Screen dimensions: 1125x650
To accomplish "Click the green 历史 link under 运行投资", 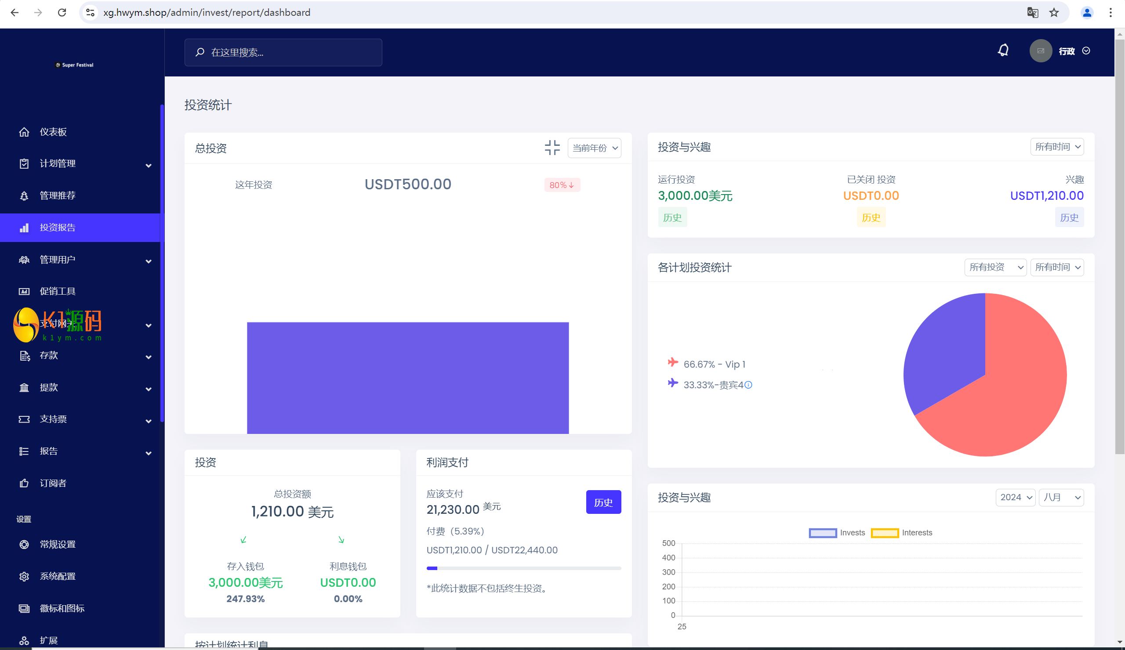I will pos(672,218).
